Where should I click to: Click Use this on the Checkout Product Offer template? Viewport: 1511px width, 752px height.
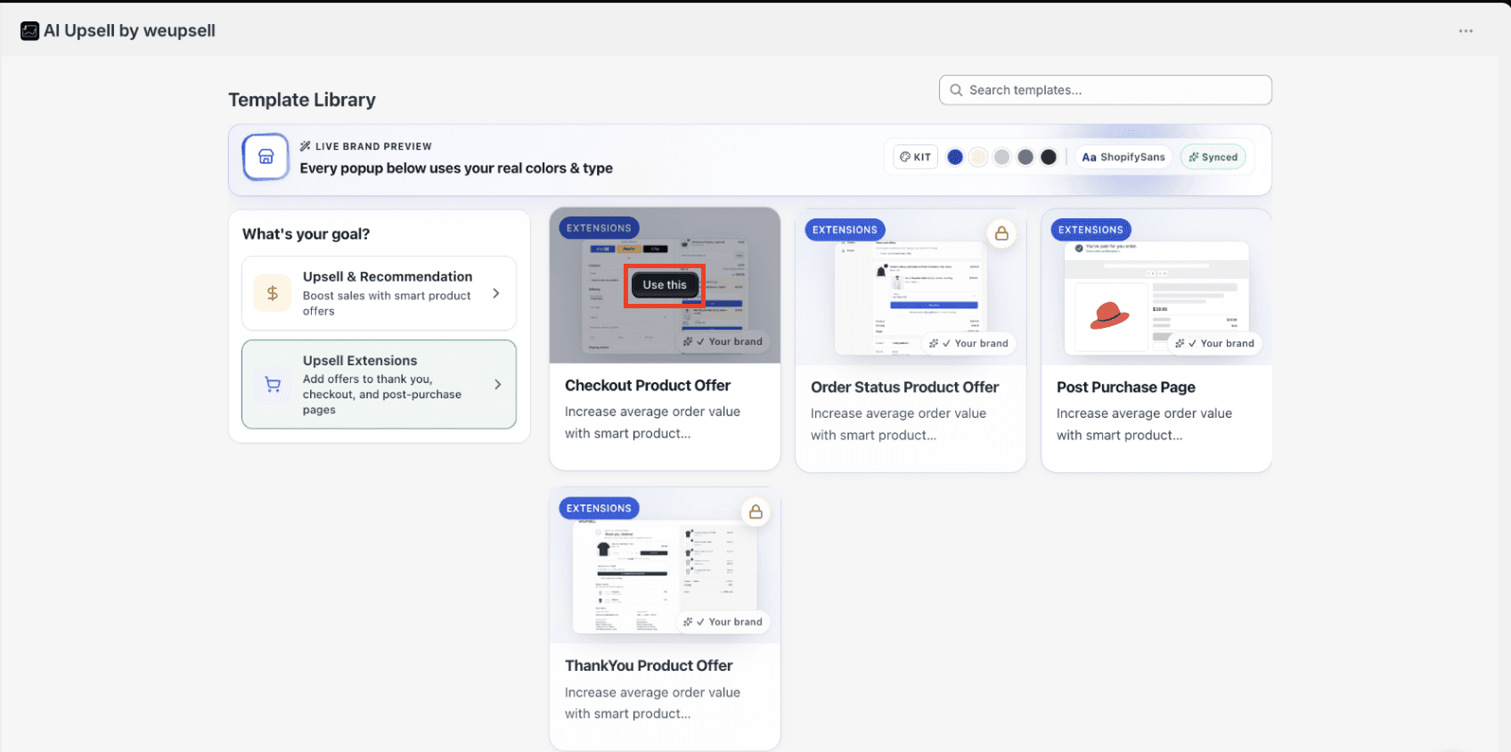point(665,285)
